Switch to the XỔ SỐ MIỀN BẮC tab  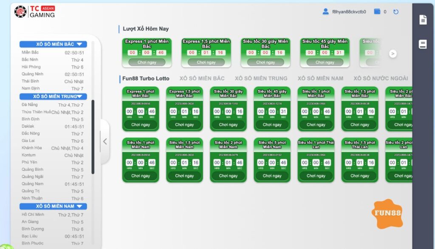(x=202, y=79)
